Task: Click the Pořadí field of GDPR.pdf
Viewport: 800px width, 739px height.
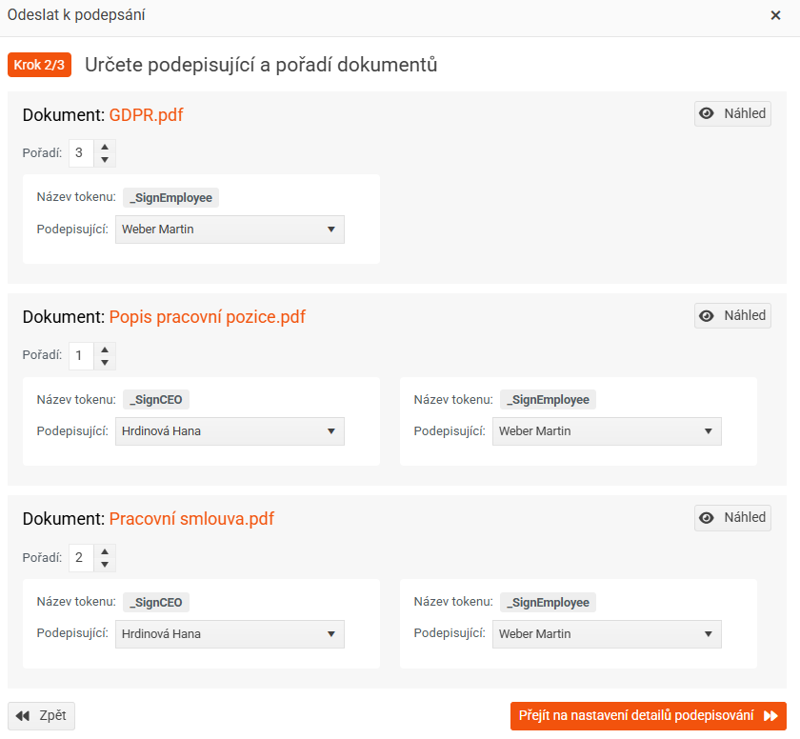Action: coord(81,153)
